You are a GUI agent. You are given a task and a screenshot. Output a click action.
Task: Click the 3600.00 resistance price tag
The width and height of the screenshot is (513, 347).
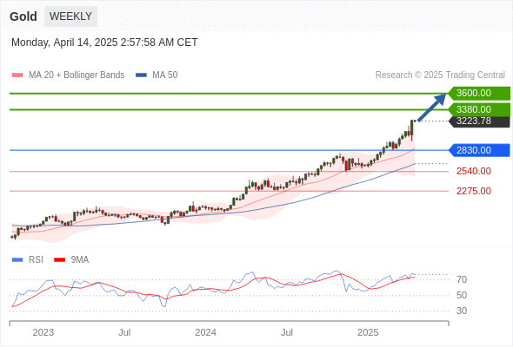(479, 94)
